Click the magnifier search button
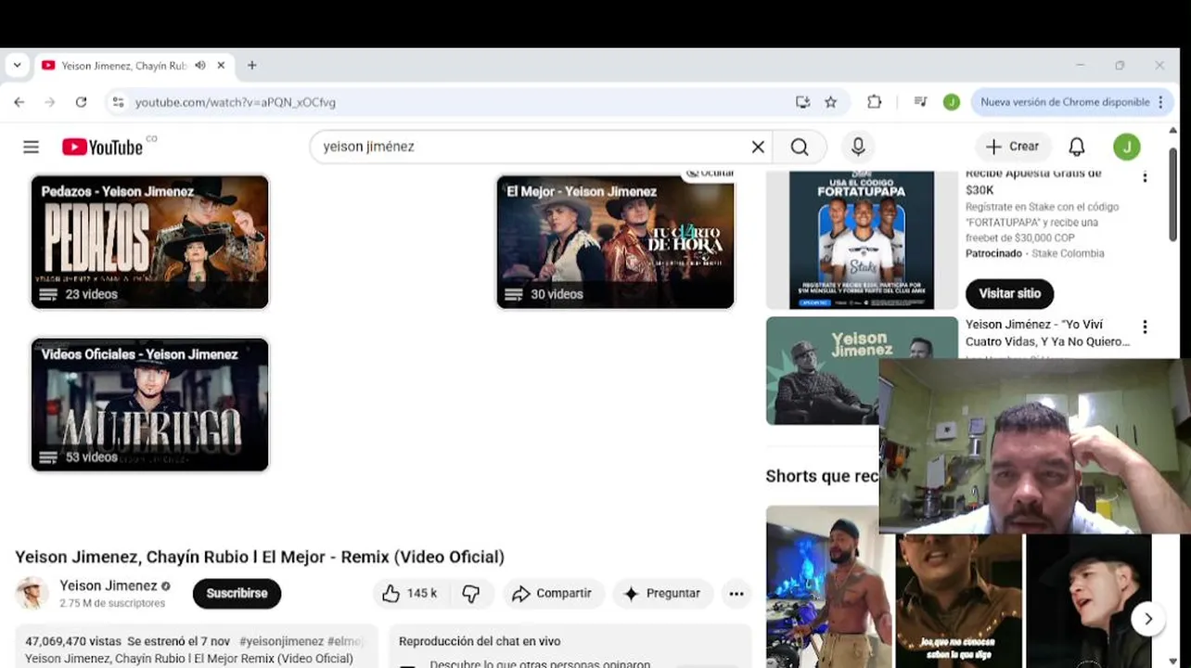Screen dimensions: 1191x668 coord(800,147)
